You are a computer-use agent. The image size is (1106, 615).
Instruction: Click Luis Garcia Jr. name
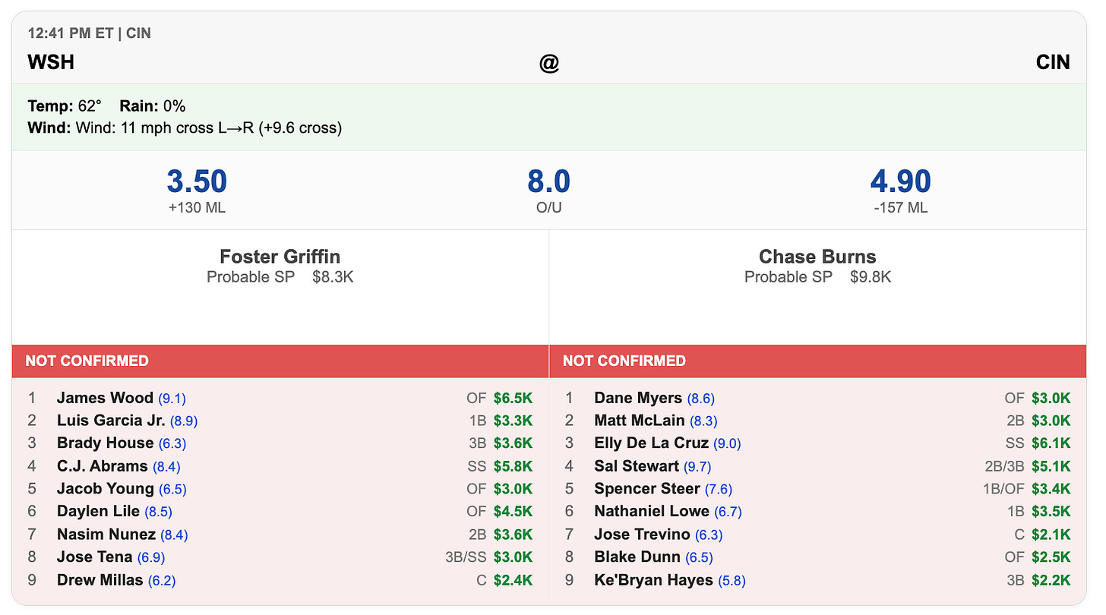click(x=111, y=421)
